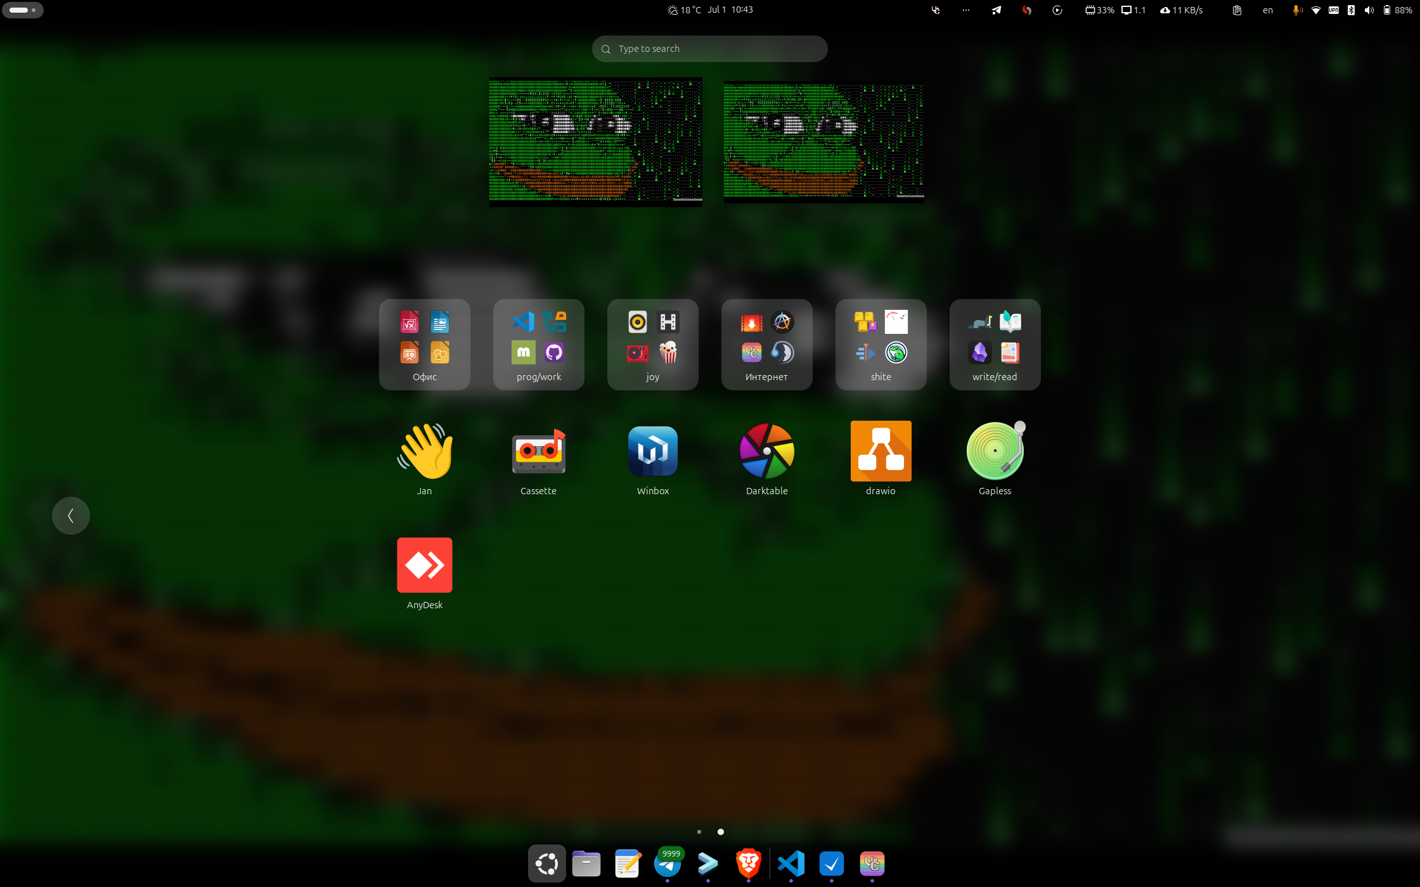Click the search apps field
1420x887 pixels.
(x=709, y=49)
